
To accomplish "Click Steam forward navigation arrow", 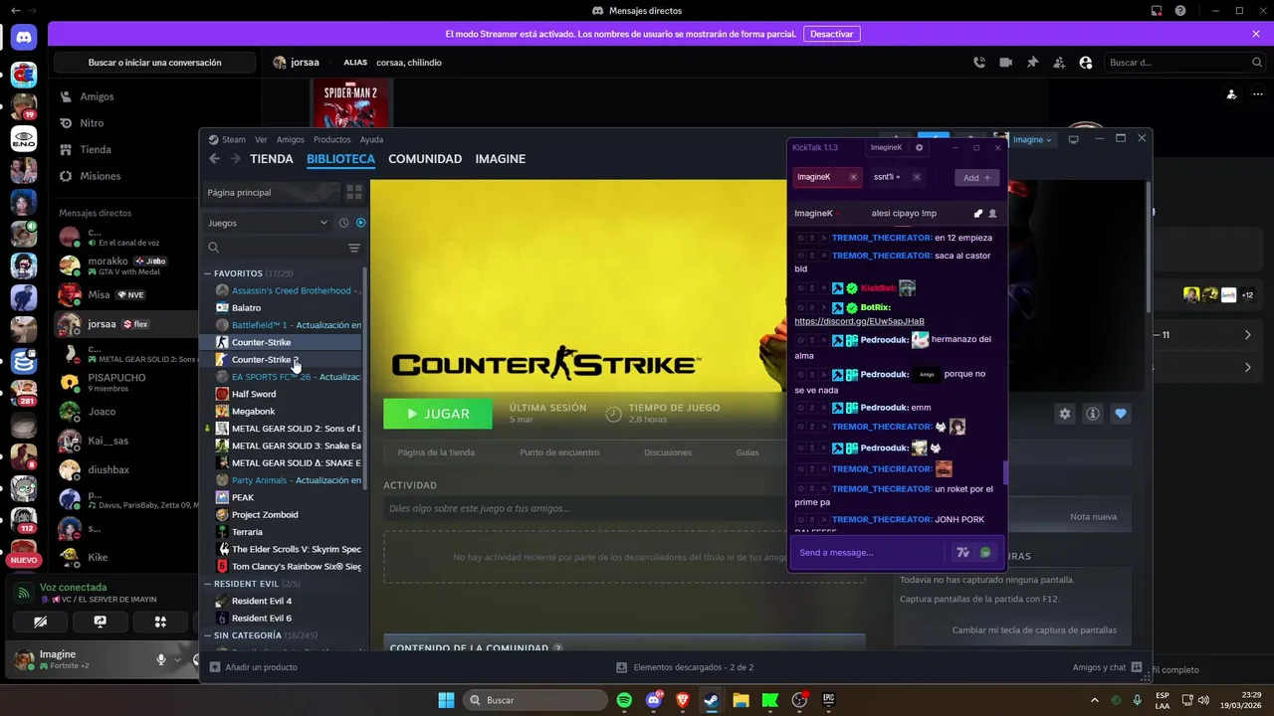I will pyautogui.click(x=235, y=159).
